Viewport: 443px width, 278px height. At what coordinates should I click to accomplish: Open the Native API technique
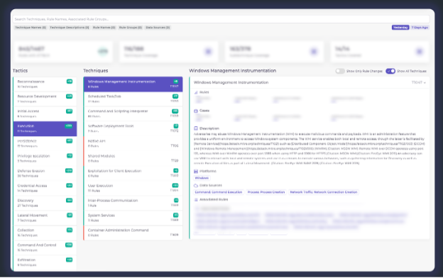tap(133, 144)
